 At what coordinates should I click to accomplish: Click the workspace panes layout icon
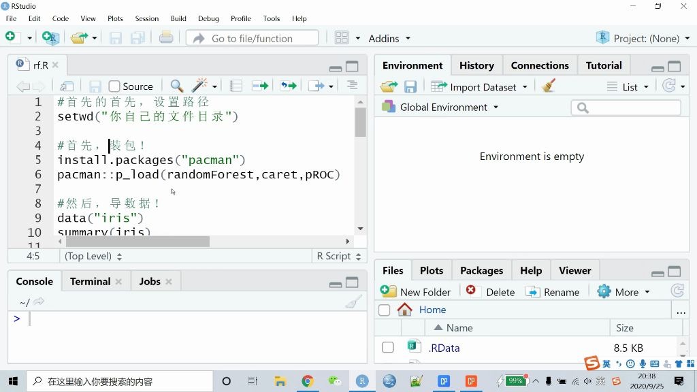342,38
